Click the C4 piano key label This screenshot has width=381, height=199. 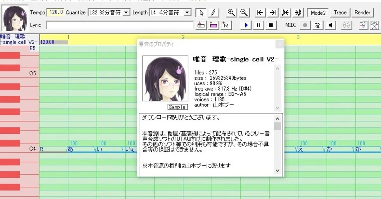[x=33, y=149]
